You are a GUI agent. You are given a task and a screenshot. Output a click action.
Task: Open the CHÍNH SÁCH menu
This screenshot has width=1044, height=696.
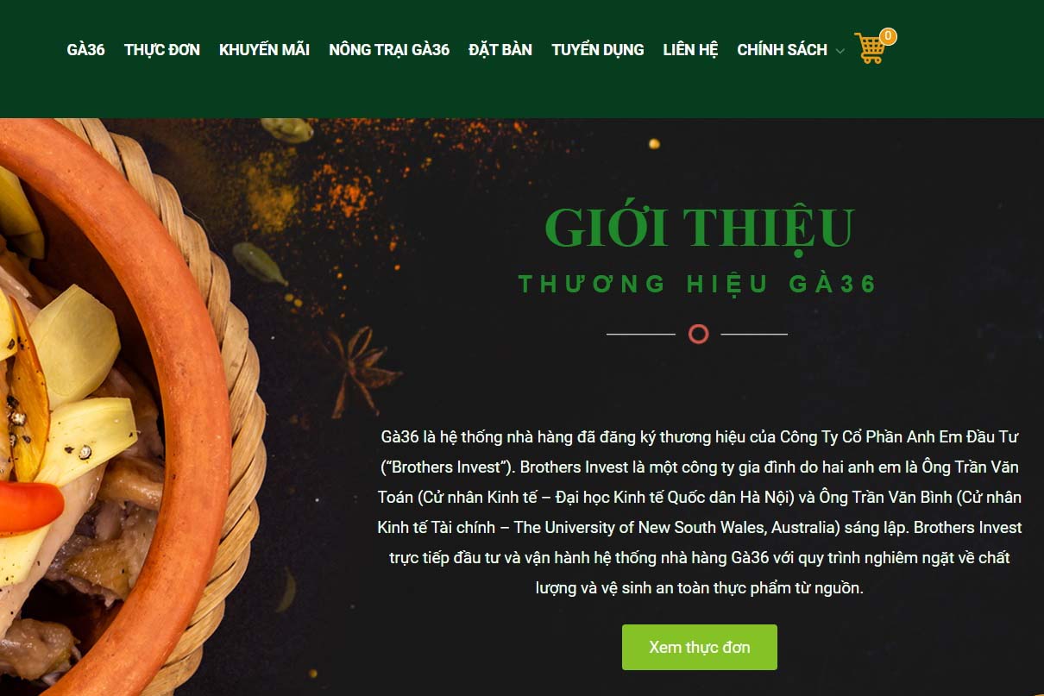tap(782, 50)
